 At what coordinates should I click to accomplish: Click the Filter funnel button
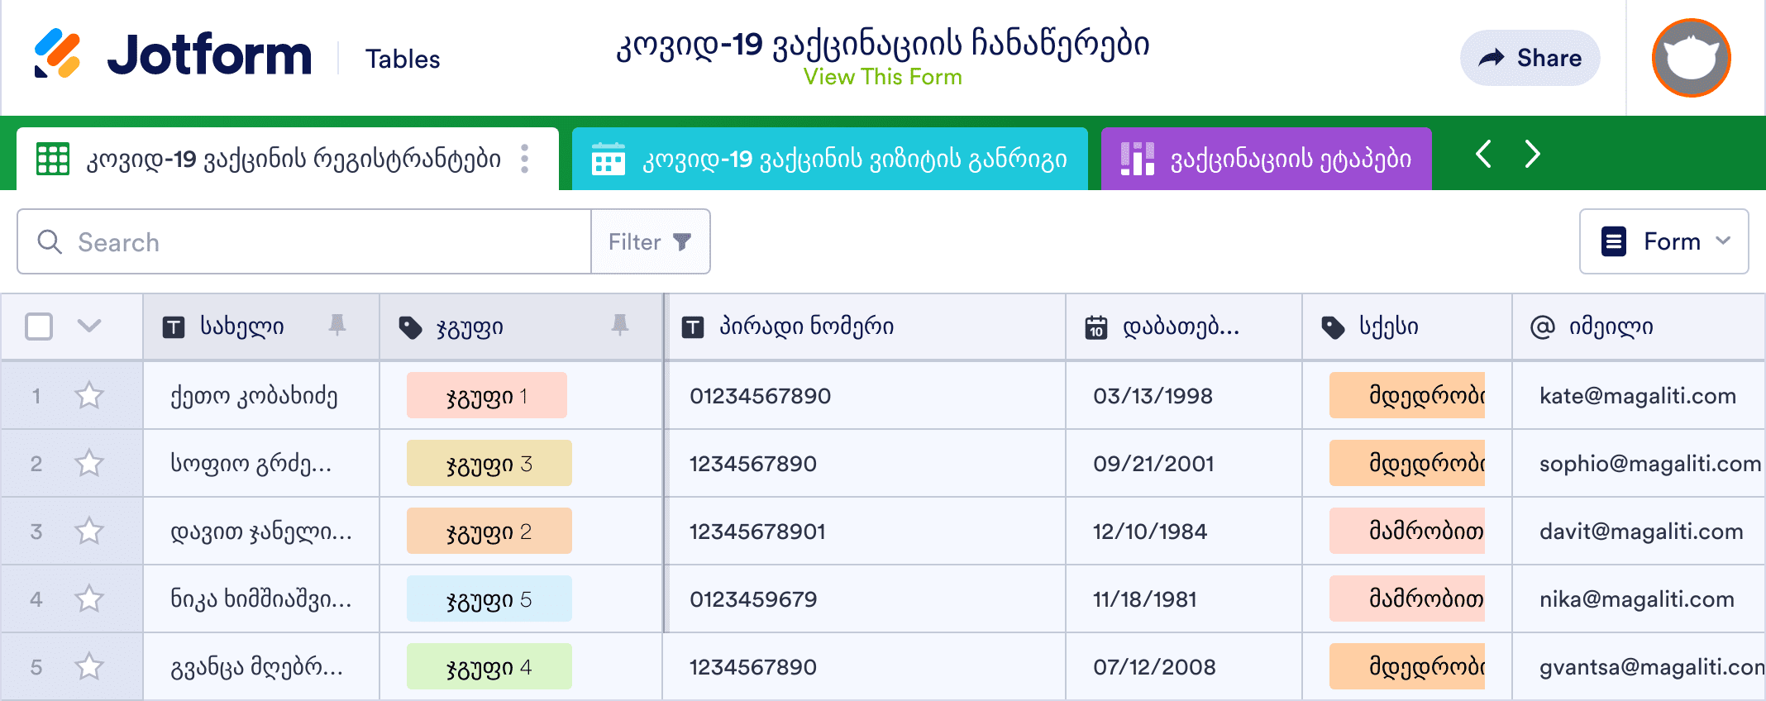point(650,241)
